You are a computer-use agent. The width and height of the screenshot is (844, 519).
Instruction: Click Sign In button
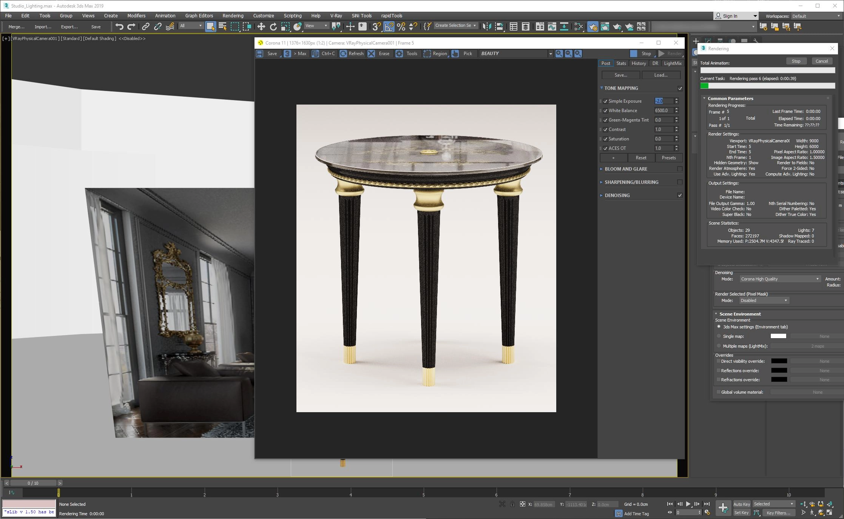coord(735,16)
